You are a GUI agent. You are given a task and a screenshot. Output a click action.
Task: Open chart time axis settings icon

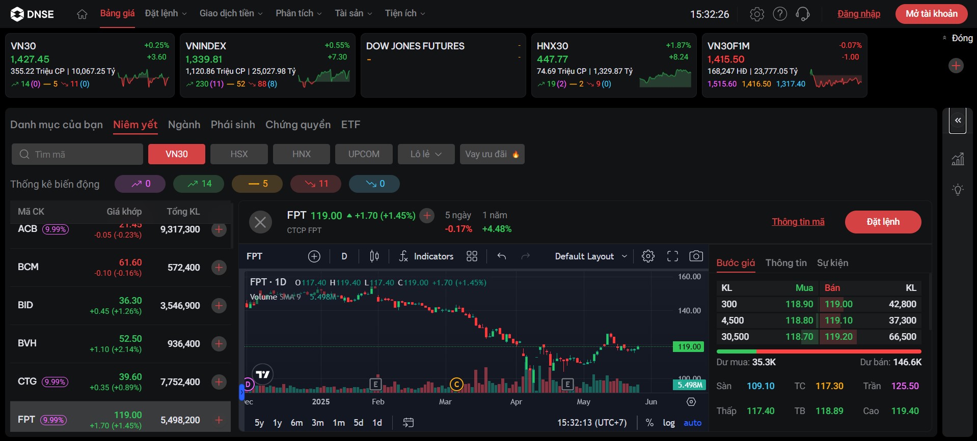click(691, 402)
